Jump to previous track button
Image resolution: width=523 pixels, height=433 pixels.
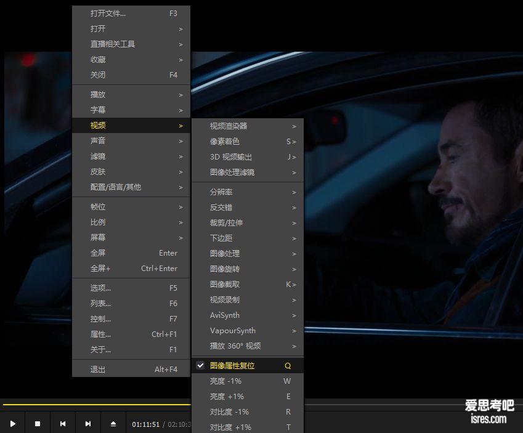point(63,424)
